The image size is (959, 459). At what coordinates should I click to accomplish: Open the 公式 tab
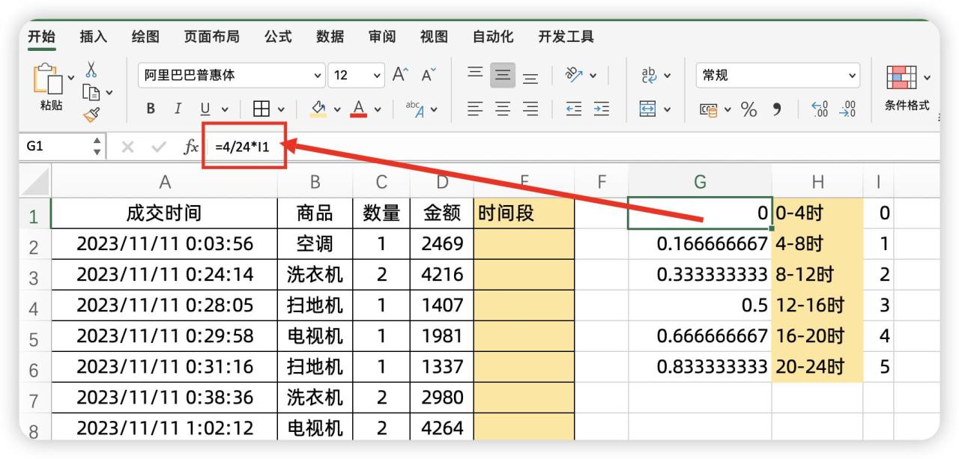click(x=278, y=36)
